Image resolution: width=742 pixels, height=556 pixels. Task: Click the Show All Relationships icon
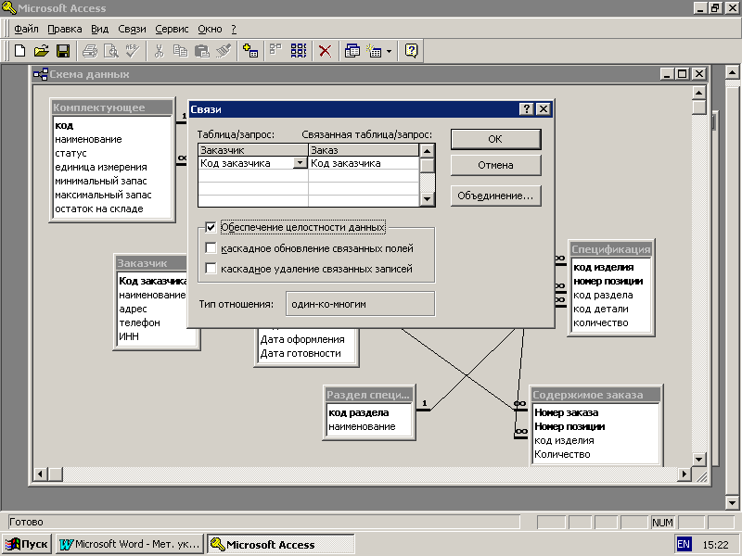298,51
